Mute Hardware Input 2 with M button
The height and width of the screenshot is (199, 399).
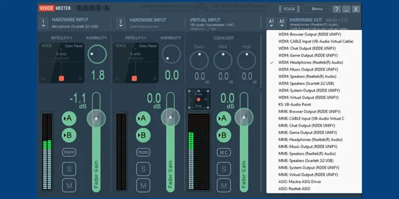pyautogui.click(x=143, y=185)
